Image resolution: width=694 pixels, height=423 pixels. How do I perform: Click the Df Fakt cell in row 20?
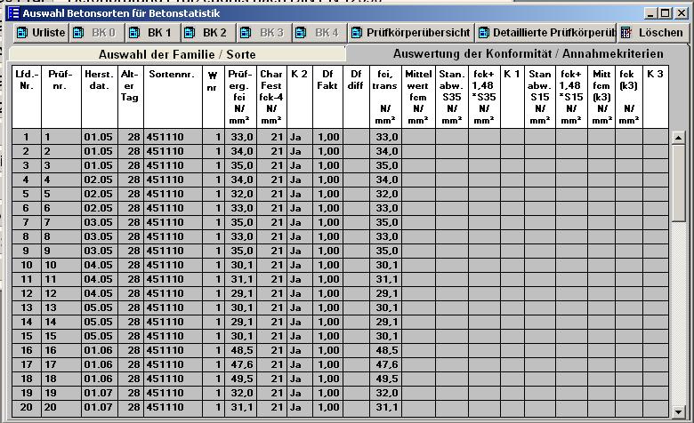327,407
